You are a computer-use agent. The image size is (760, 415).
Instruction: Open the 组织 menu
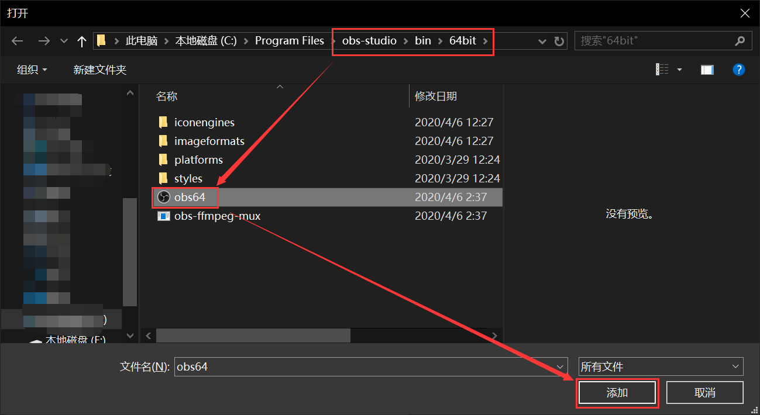click(x=32, y=70)
